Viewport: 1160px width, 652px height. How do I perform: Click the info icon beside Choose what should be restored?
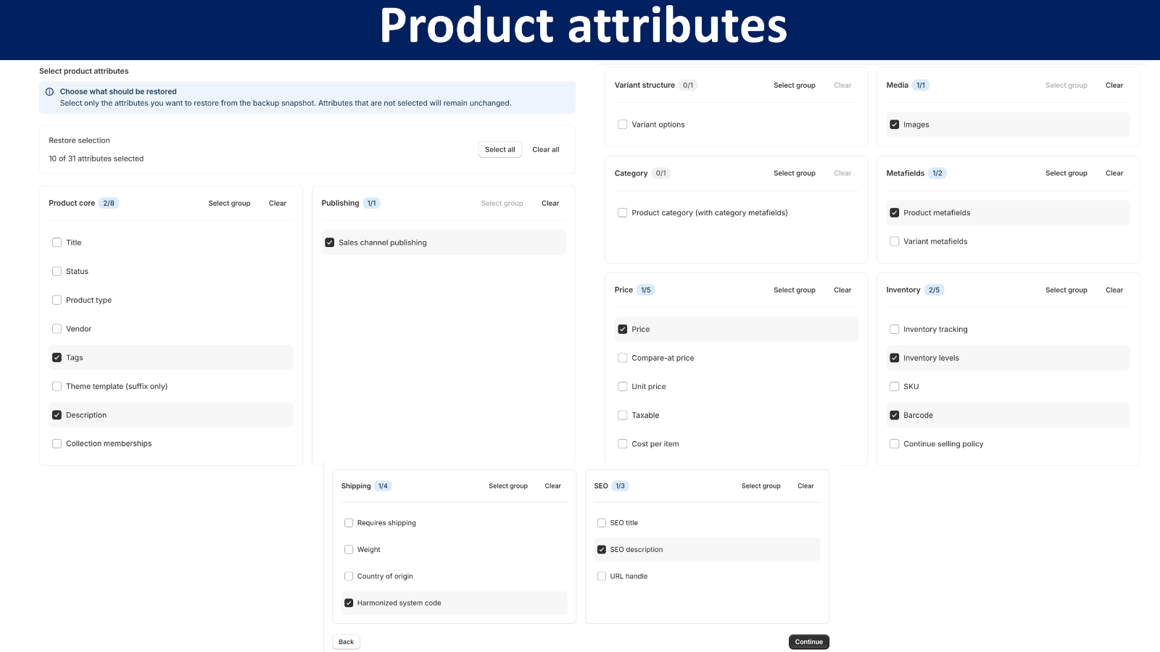(x=49, y=92)
